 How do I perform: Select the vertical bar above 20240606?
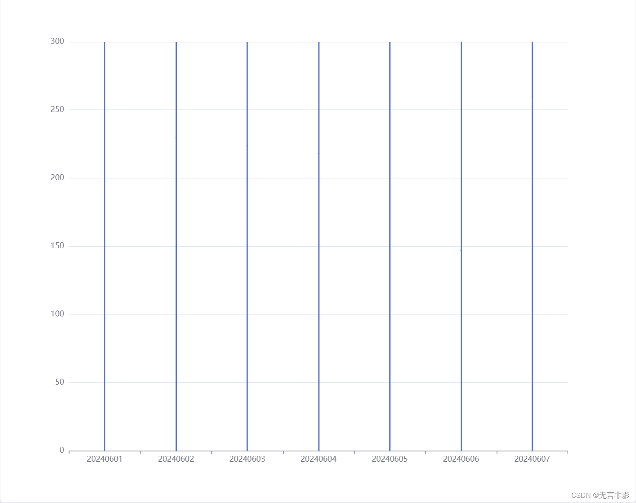[x=461, y=246]
